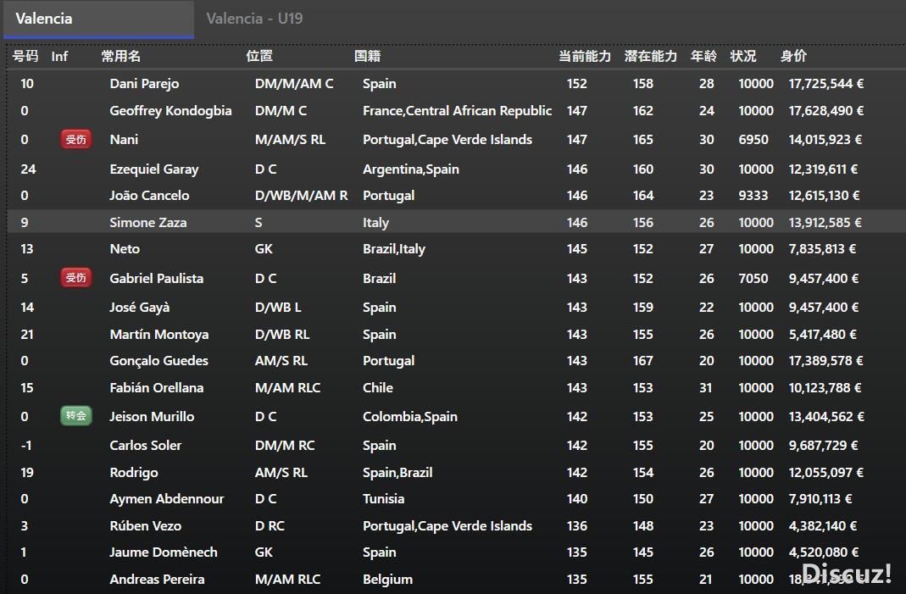Sort by the 当前能力 column header
Image resolution: width=906 pixels, height=594 pixels.
click(x=585, y=56)
